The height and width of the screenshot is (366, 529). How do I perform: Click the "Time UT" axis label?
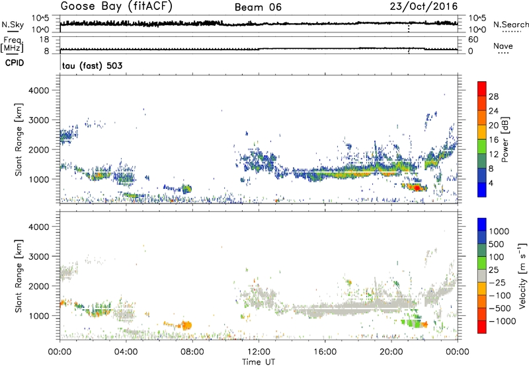(259, 362)
